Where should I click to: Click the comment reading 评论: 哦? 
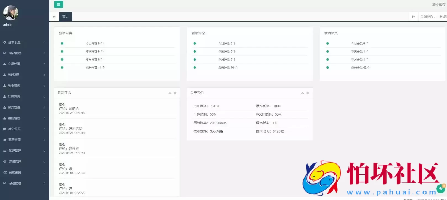click(x=65, y=169)
